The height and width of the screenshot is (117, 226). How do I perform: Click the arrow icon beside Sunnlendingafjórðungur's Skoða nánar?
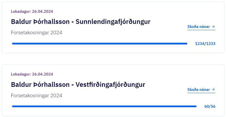(x=213, y=27)
